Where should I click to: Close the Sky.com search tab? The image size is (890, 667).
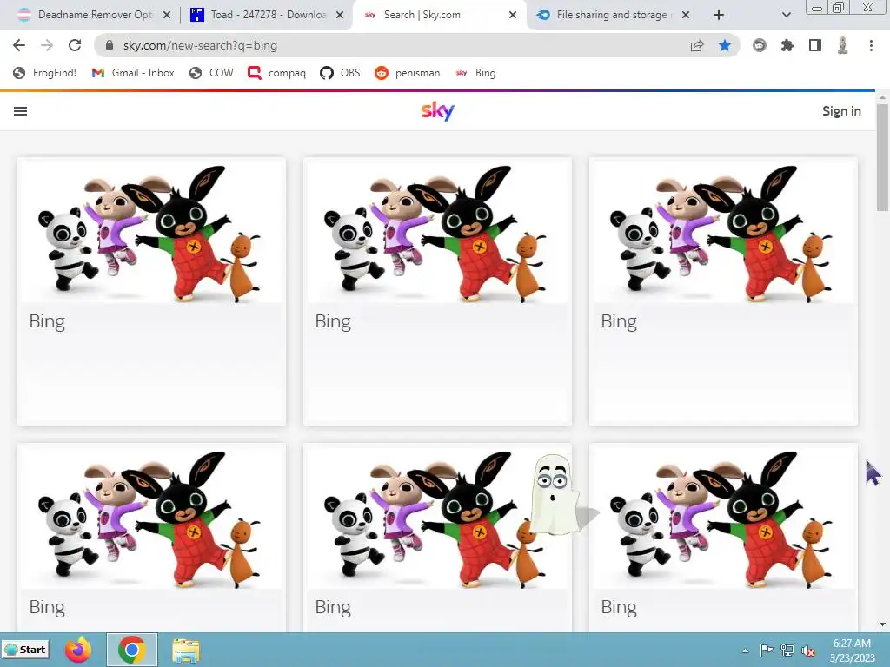pos(513,15)
